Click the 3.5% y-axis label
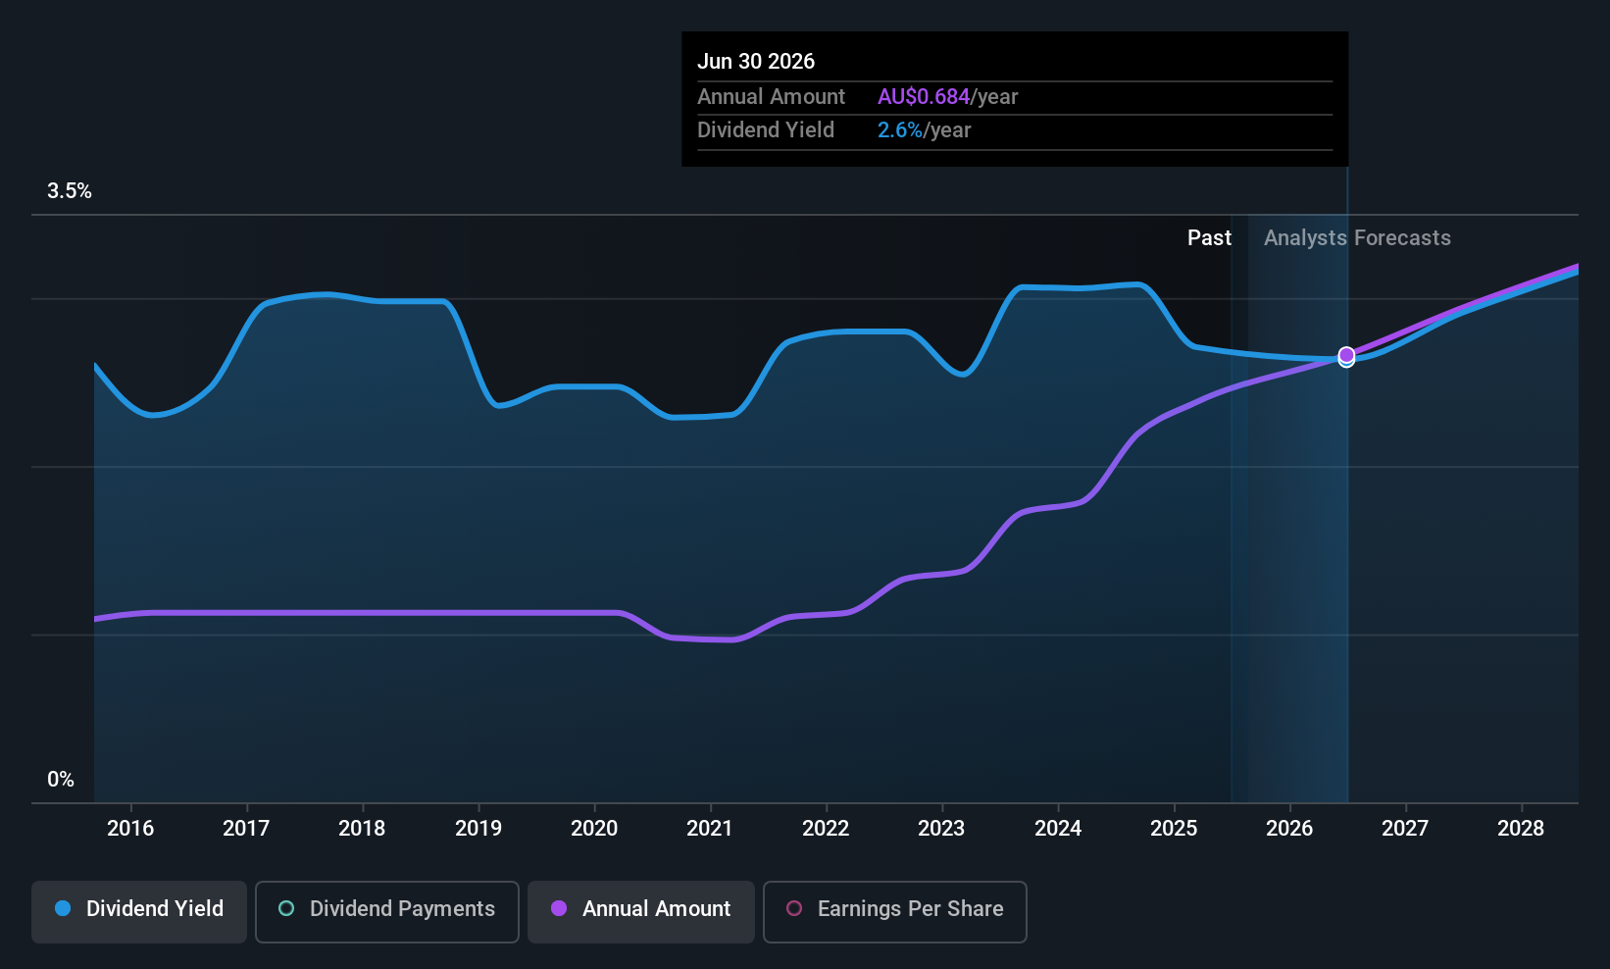 (x=70, y=191)
